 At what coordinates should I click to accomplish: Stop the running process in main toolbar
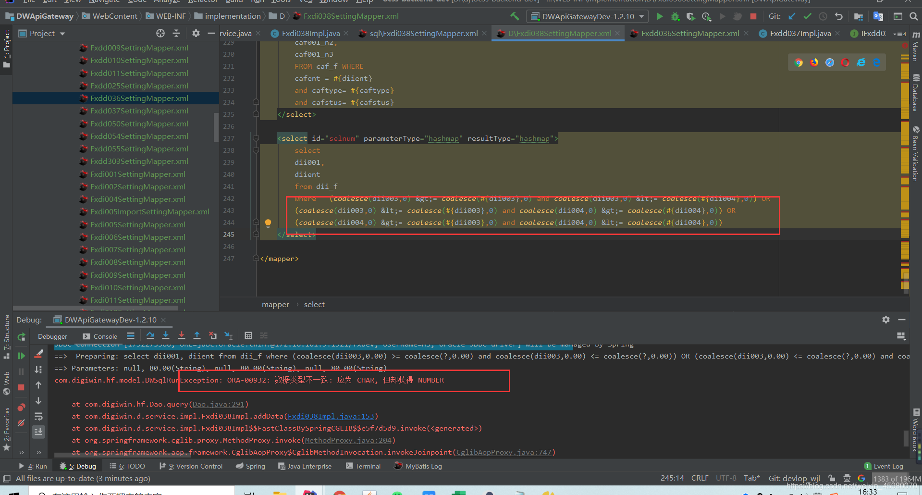pos(753,16)
